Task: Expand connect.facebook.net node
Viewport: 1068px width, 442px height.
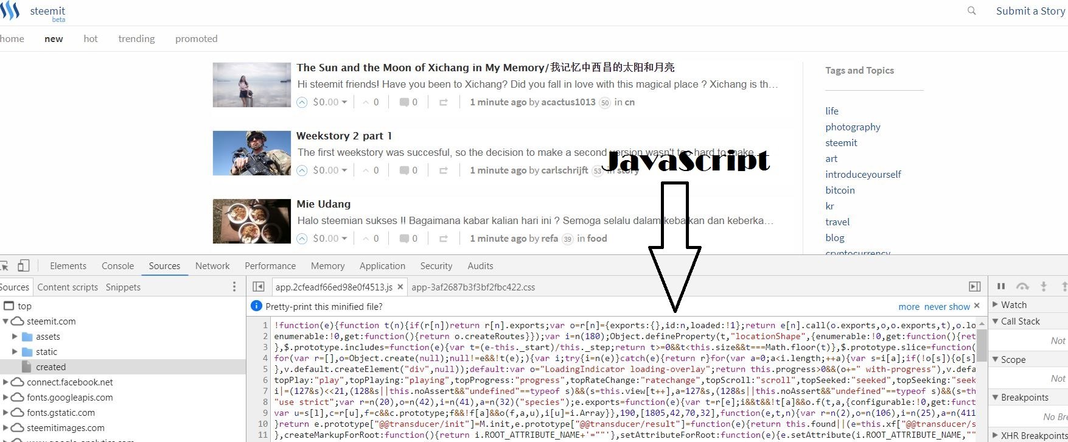Action: tap(5, 382)
